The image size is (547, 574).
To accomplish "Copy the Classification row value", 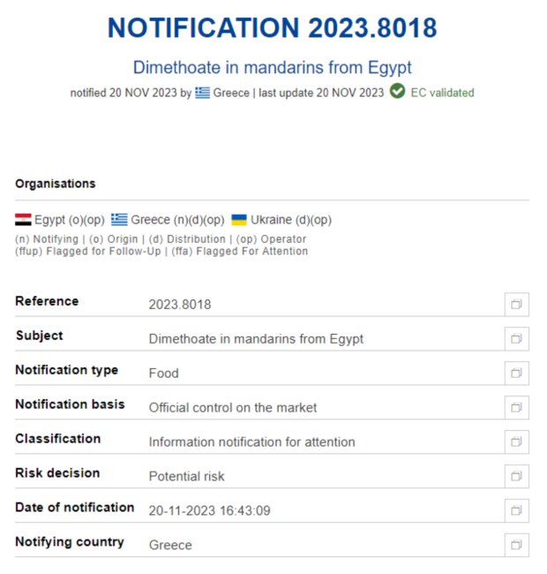I will [517, 442].
